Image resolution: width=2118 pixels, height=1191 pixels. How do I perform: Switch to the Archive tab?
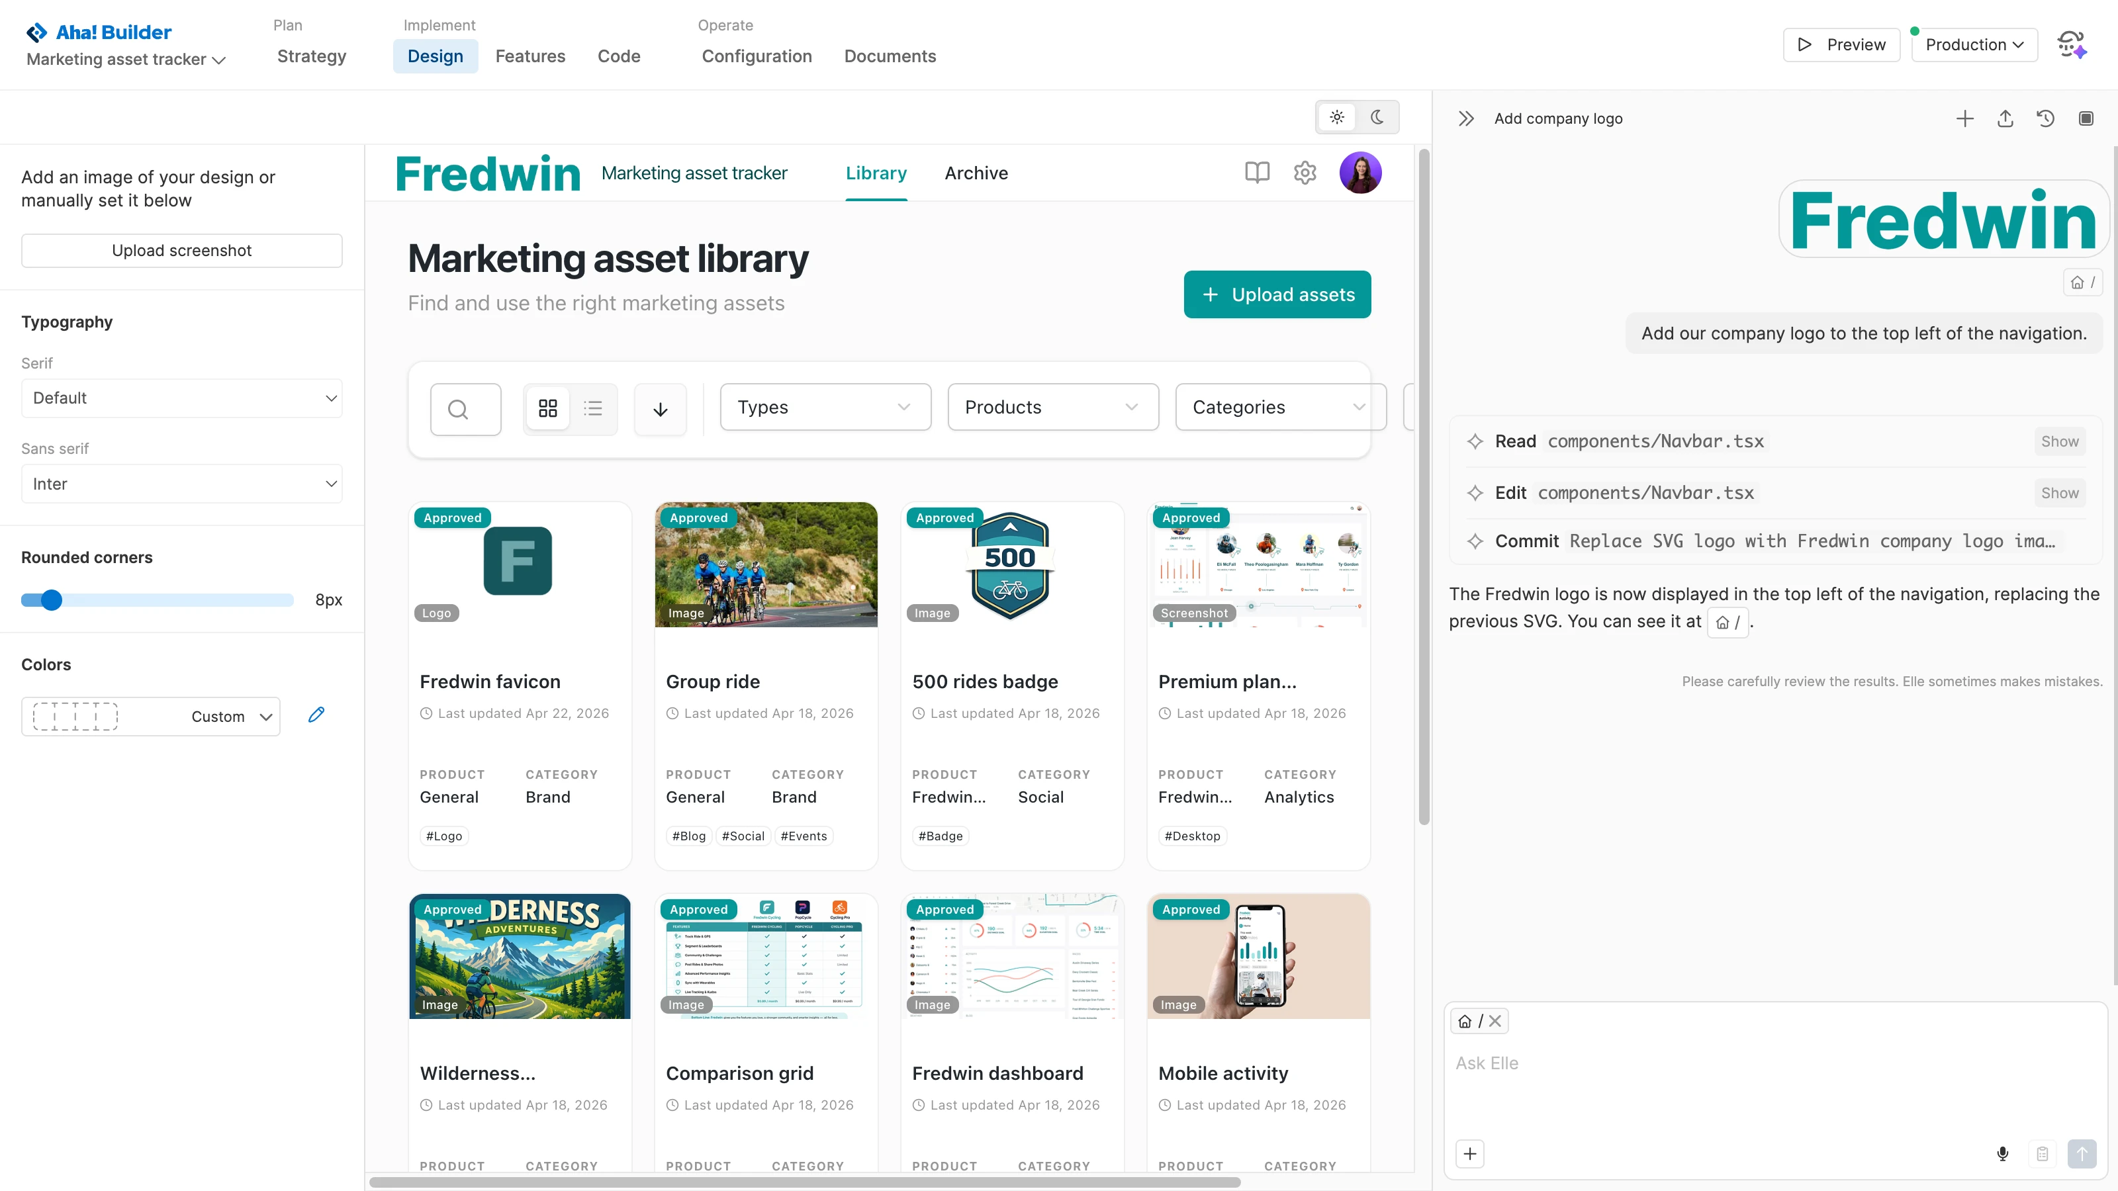tap(975, 173)
